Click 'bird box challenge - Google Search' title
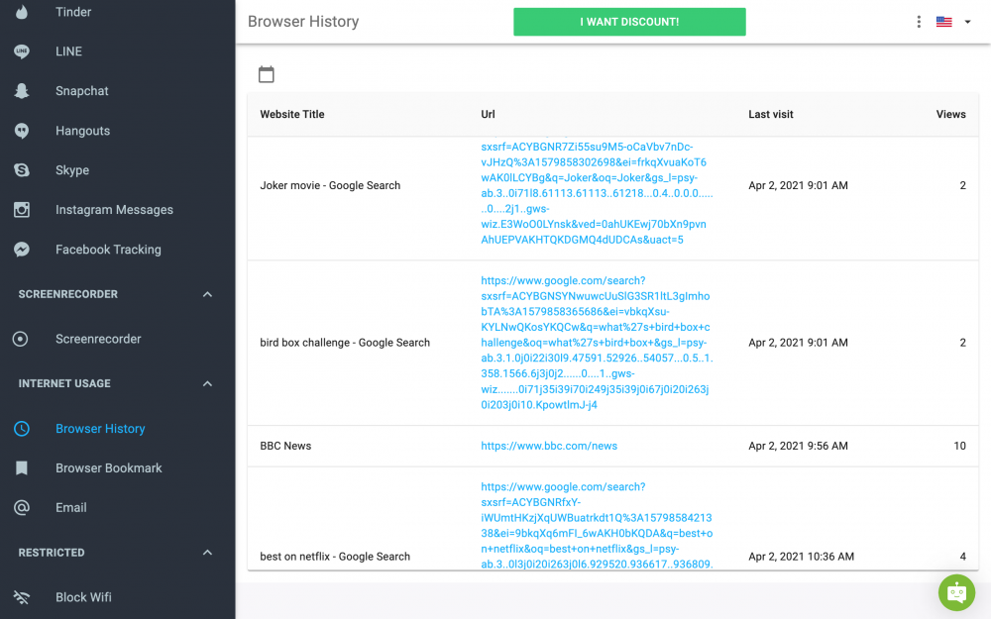The image size is (991, 619). tap(345, 343)
